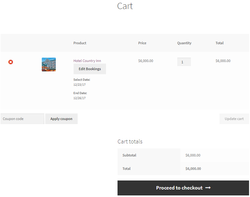250x197 pixels.
Task: Click the Edit Bookings button
Action: 89,69
